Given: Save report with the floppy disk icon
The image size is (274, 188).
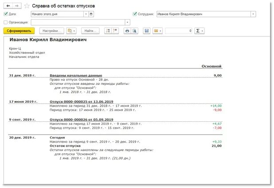Looking at the screenshot, I should (x=147, y=31).
